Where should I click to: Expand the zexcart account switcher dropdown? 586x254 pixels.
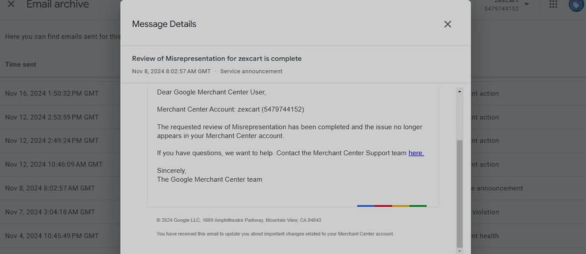(x=527, y=4)
